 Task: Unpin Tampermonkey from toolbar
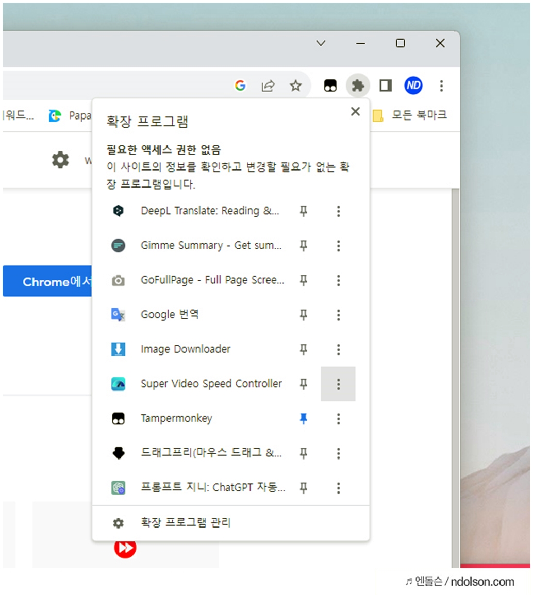[x=303, y=418]
